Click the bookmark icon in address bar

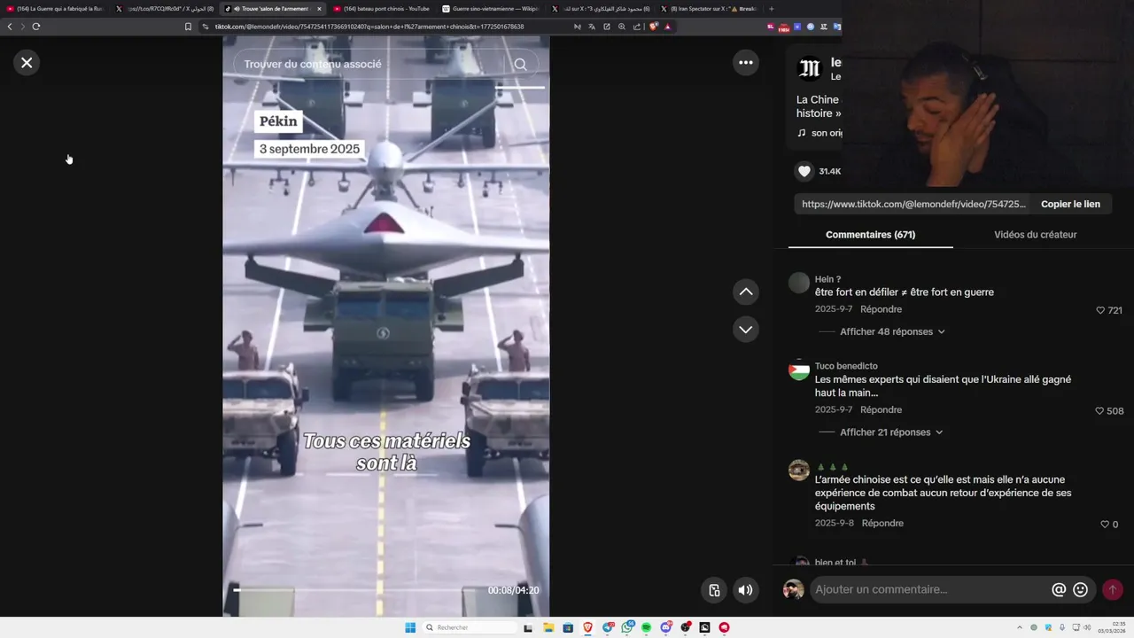tap(188, 27)
